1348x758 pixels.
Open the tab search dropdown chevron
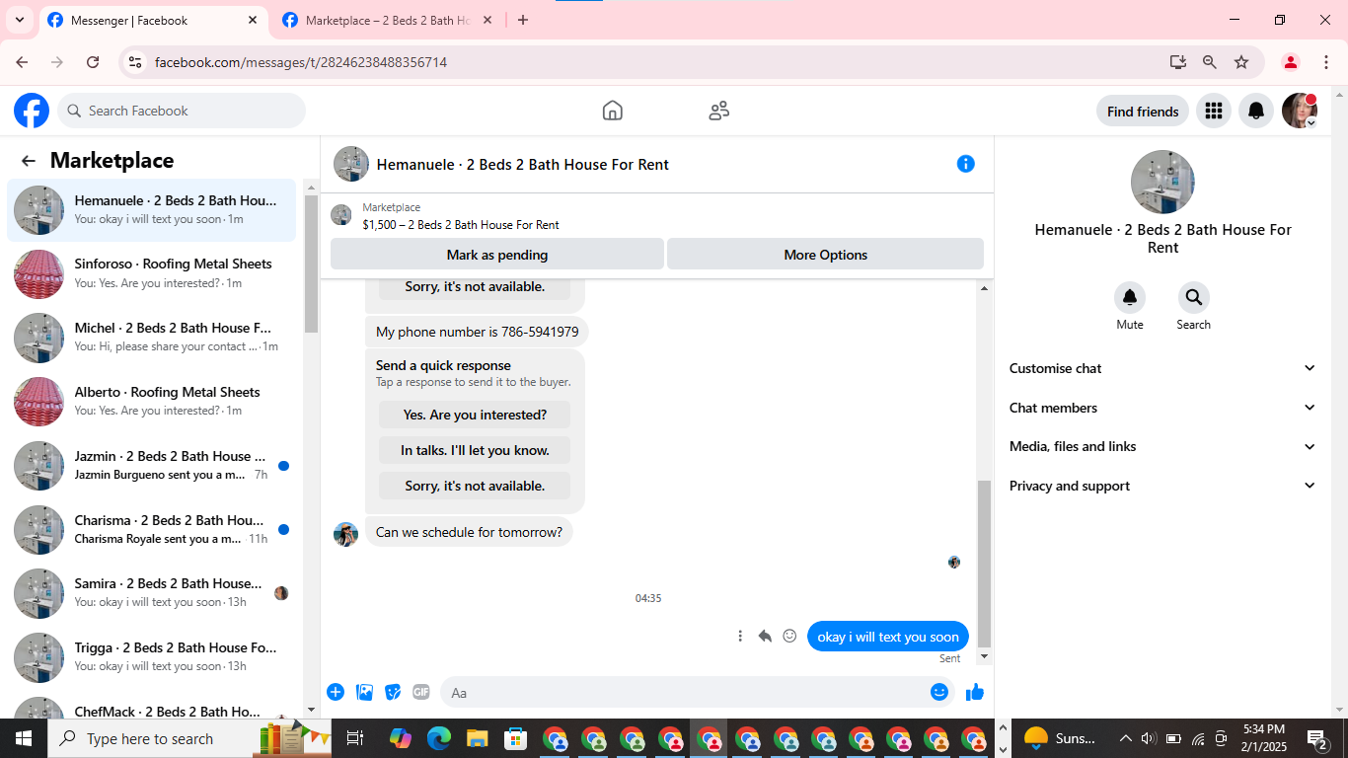tap(20, 20)
